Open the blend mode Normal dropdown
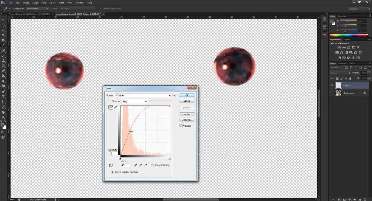This screenshot has height=201, width=372. (340, 73)
